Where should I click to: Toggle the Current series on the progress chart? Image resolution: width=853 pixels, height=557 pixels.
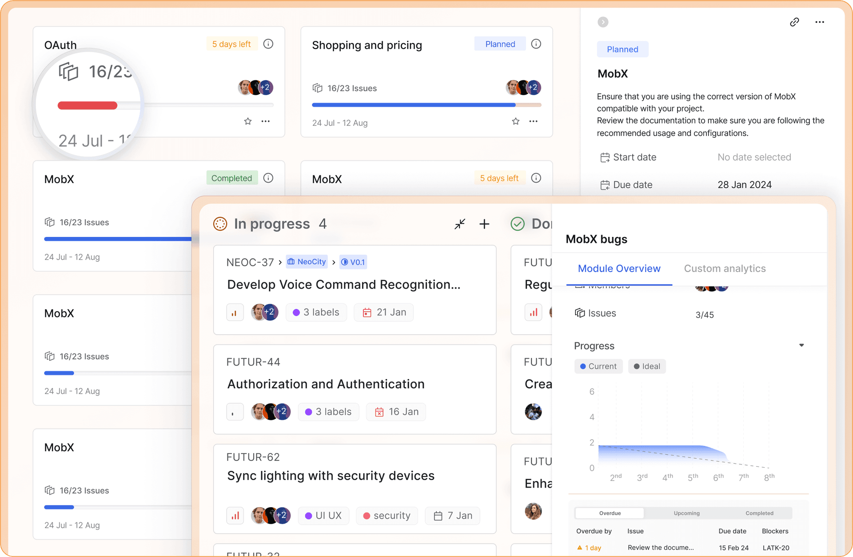point(598,366)
